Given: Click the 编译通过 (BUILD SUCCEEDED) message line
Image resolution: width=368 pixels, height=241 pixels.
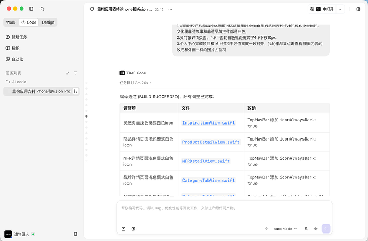Looking at the screenshot, I should tap(167, 97).
